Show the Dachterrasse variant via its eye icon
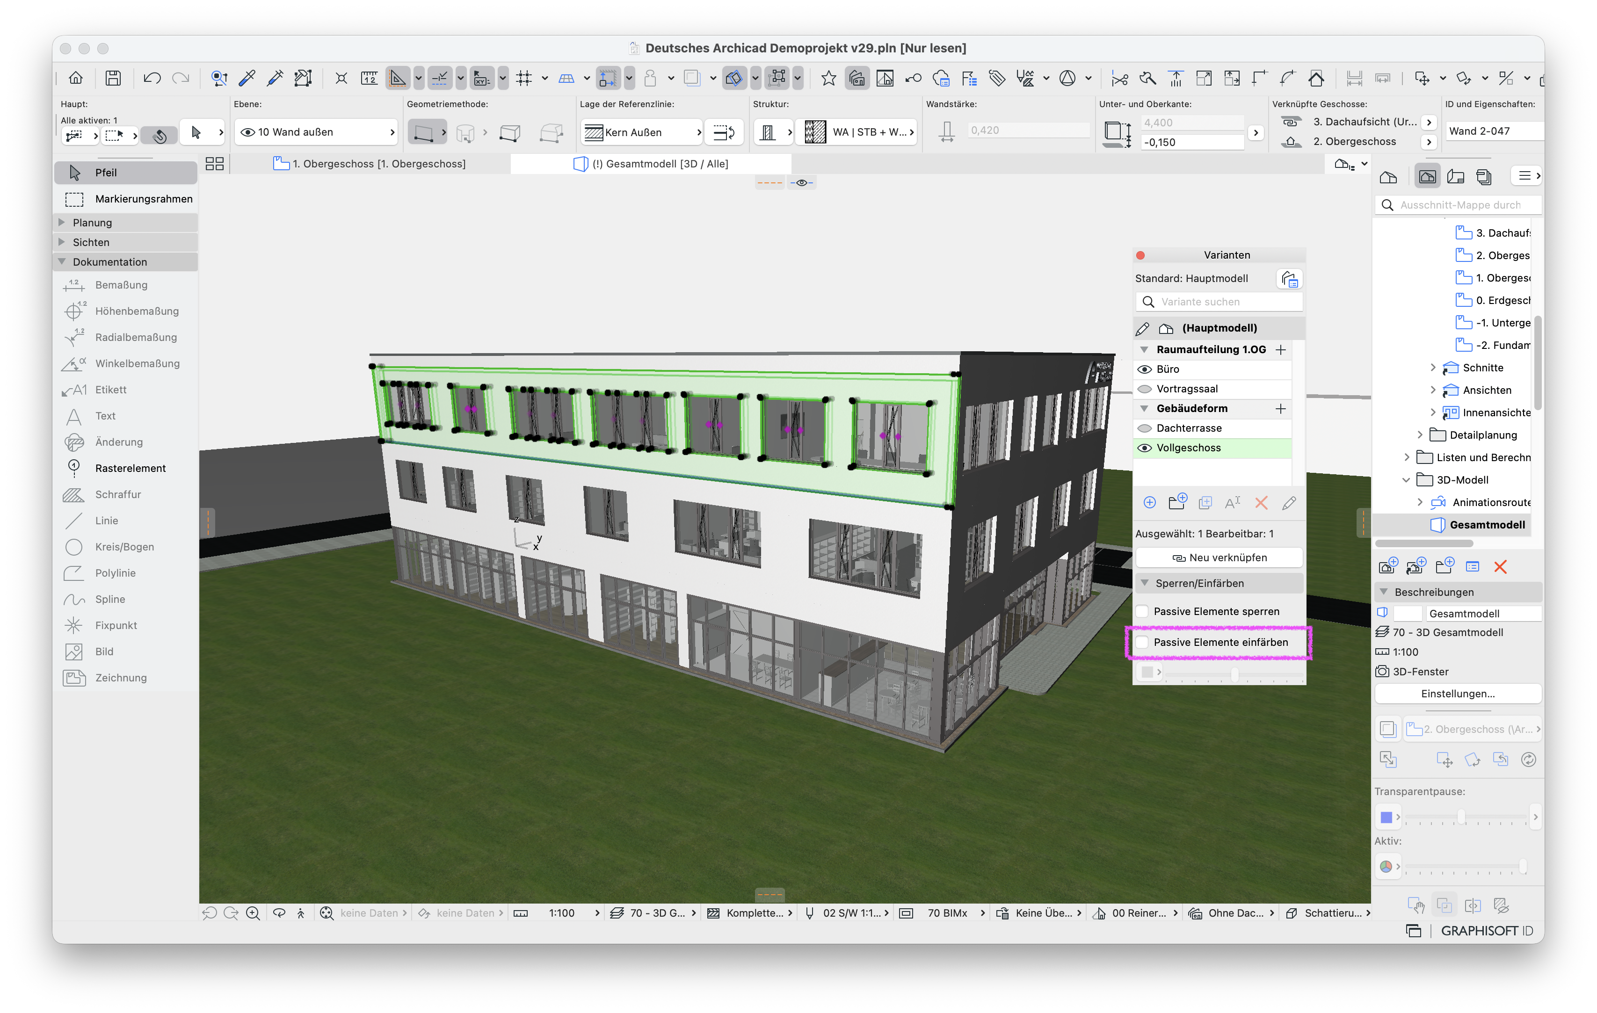Viewport: 1597px width, 1013px height. [x=1145, y=428]
